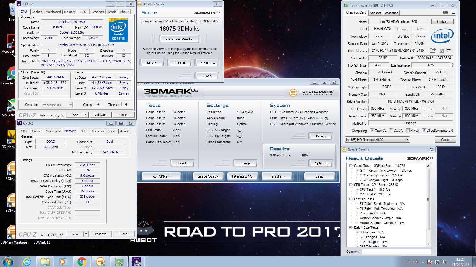
Task: Open Bench tab in CPU-Z processor window
Action: (x=112, y=12)
